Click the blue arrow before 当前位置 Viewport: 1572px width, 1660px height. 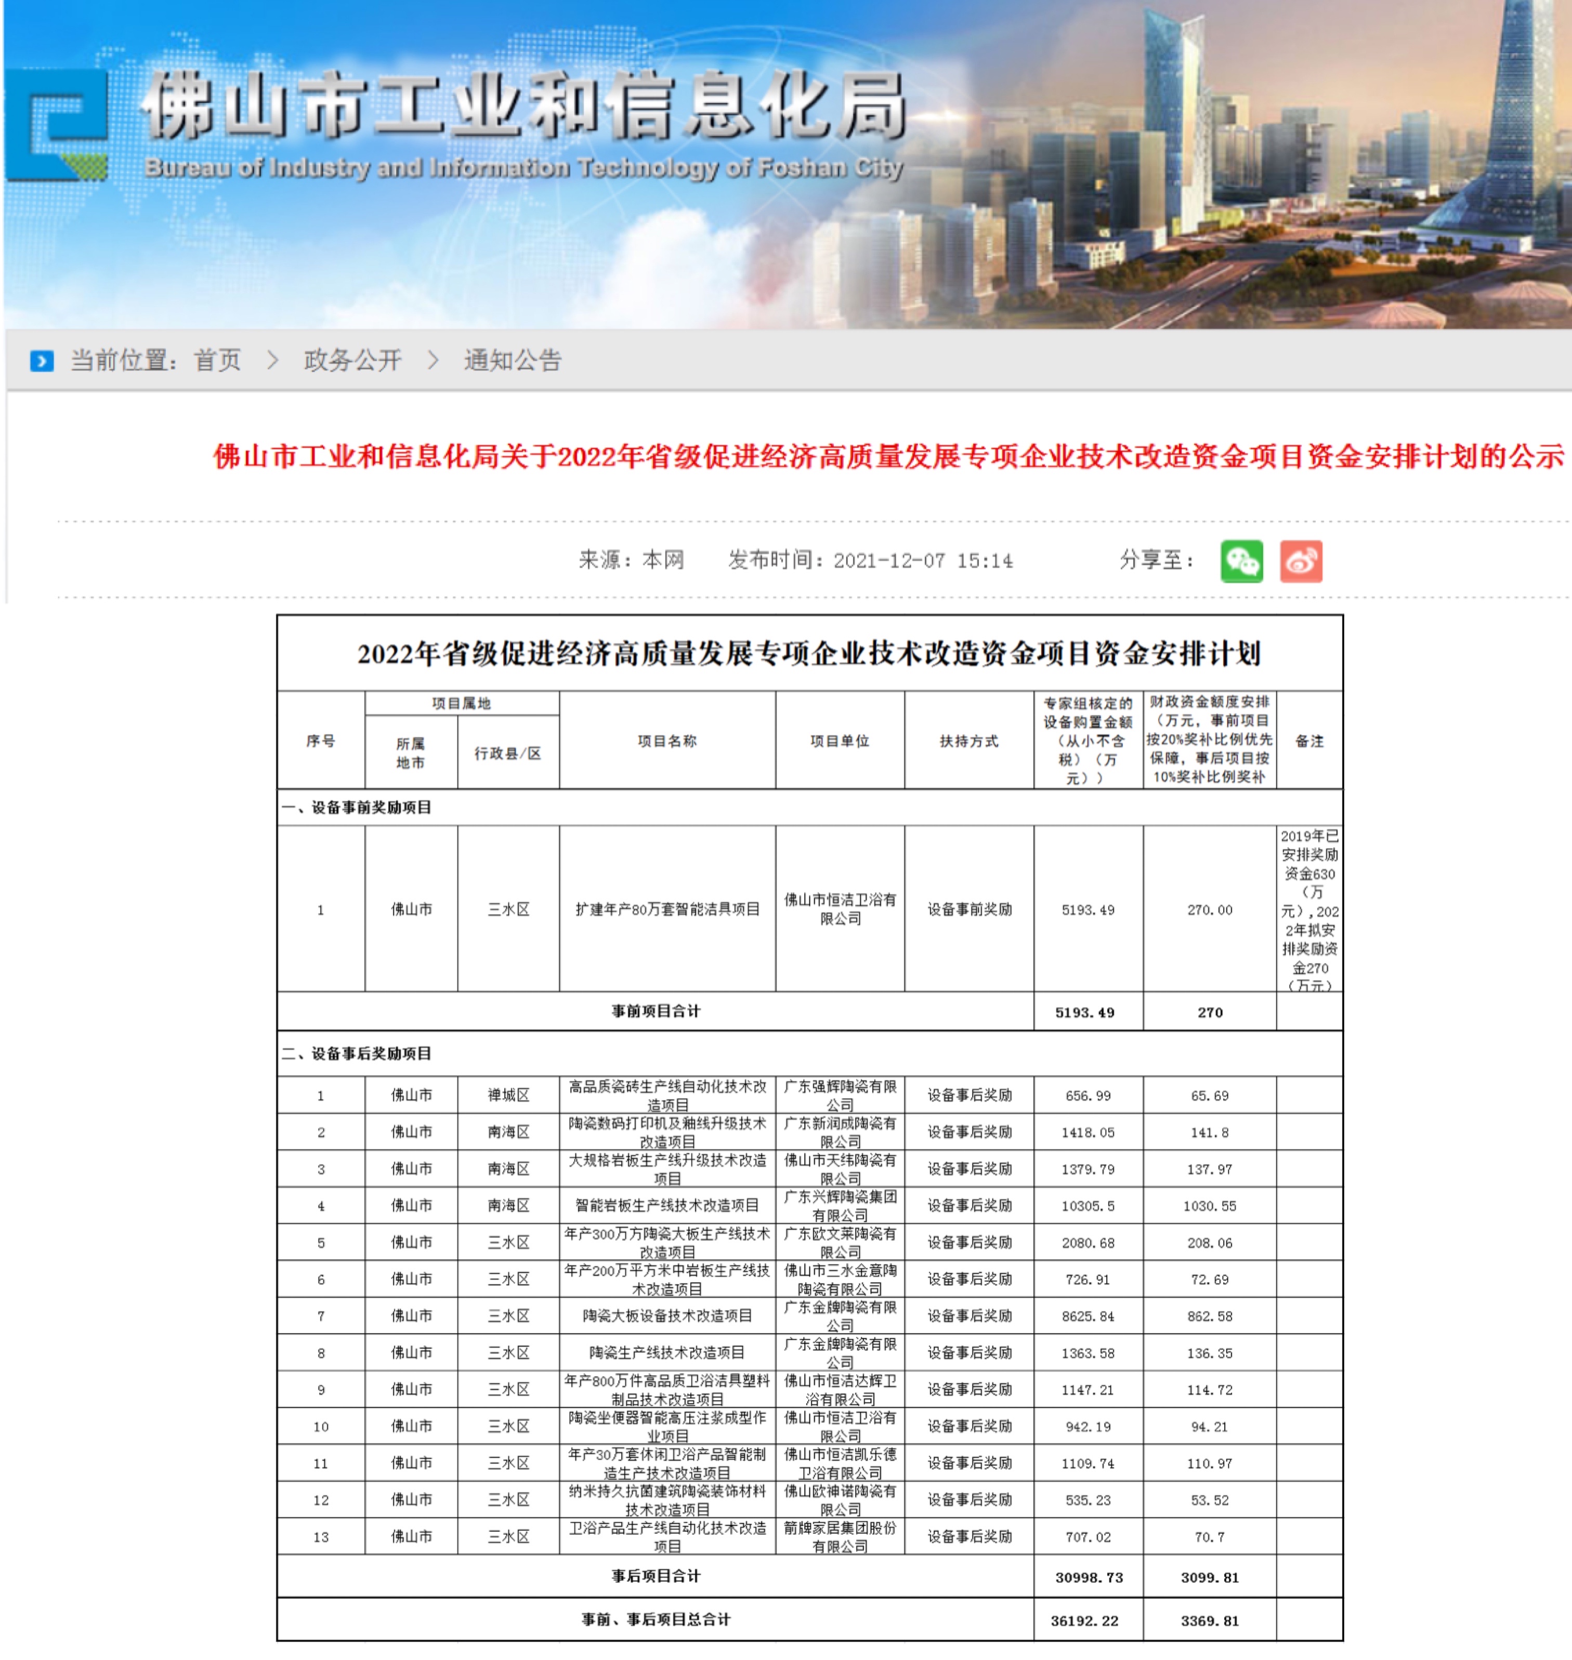(42, 361)
